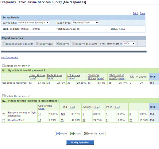This screenshot has height=149, width=159.
Task: Open the 12 Outstanding food quality count
Action: point(40,120)
